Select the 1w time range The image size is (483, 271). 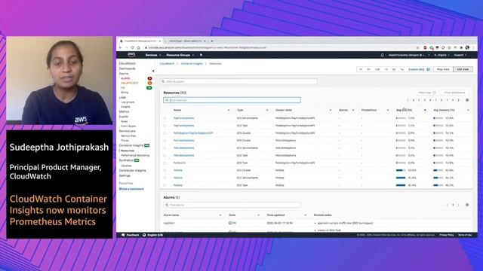pos(401,69)
